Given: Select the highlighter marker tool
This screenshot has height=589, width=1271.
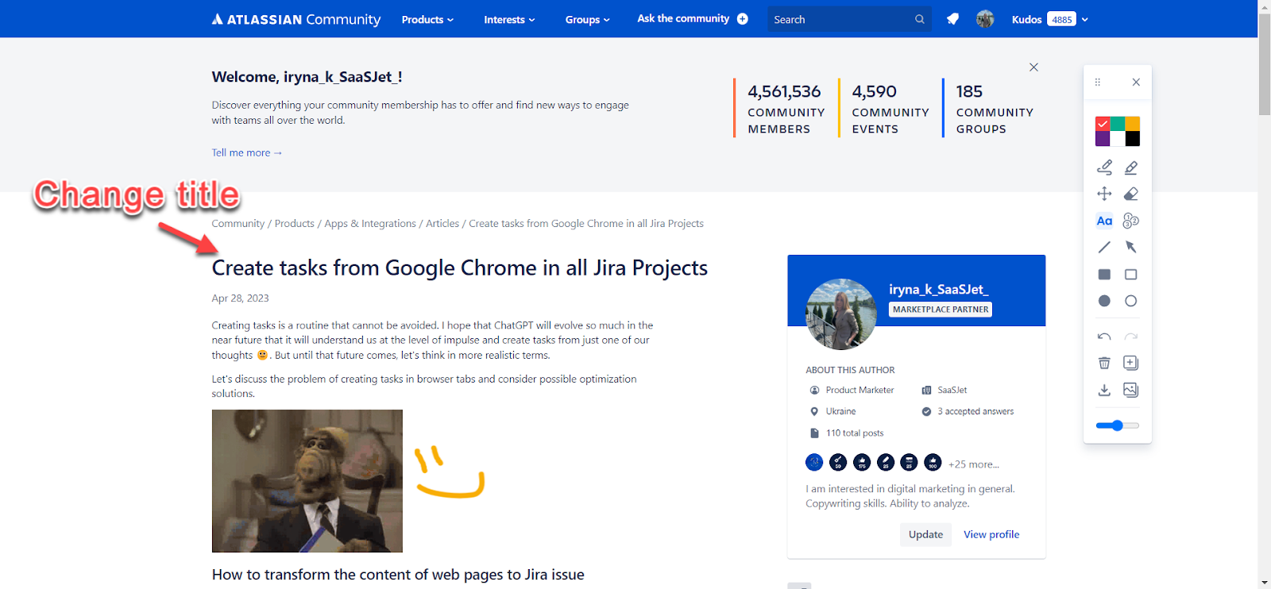Looking at the screenshot, I should tap(1131, 167).
